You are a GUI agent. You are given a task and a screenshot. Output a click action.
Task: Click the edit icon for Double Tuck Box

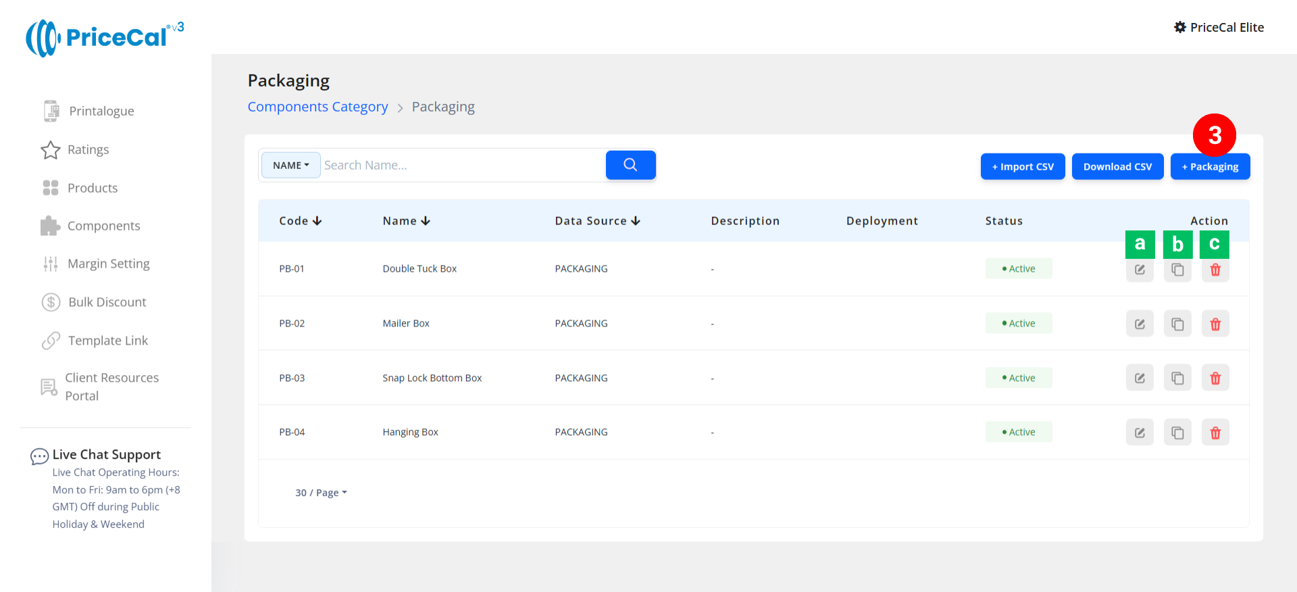tap(1140, 270)
